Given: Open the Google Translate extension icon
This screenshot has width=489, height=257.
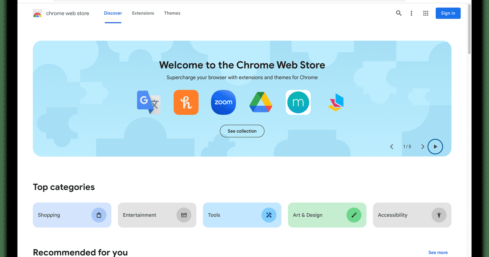Looking at the screenshot, I should [x=149, y=102].
